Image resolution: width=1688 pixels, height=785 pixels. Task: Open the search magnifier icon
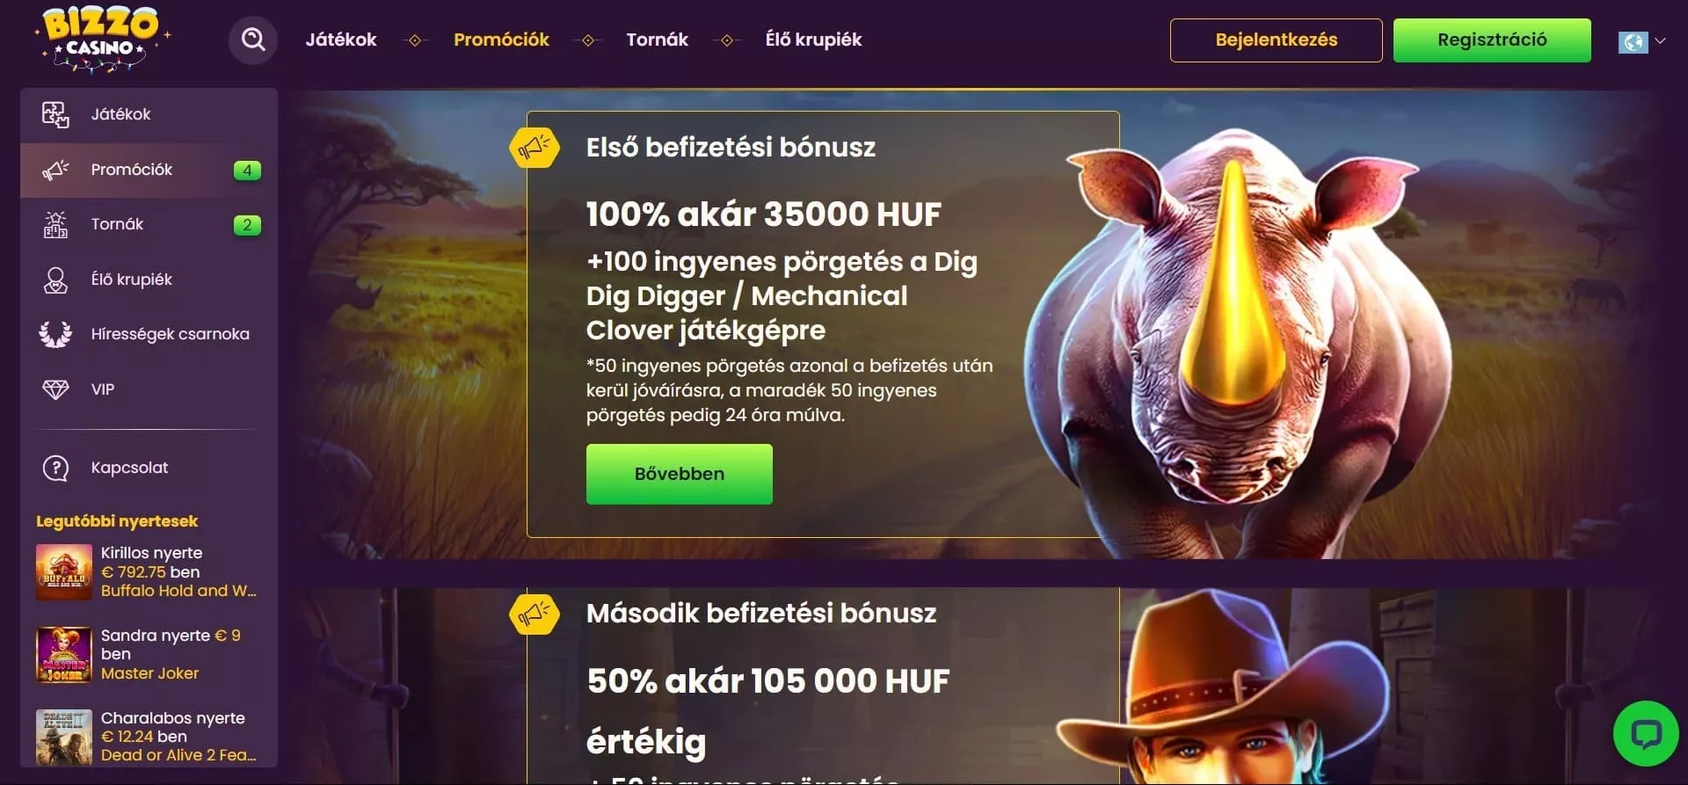253,40
